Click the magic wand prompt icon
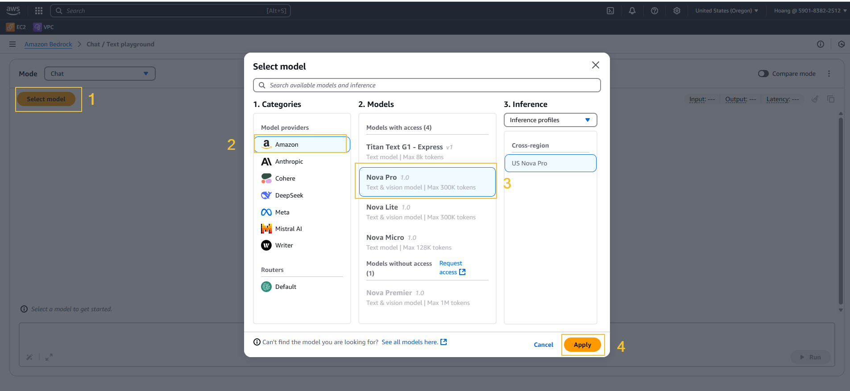The image size is (850, 391). (29, 357)
